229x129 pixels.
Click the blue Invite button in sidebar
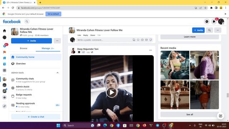pyautogui.click(x=31, y=41)
